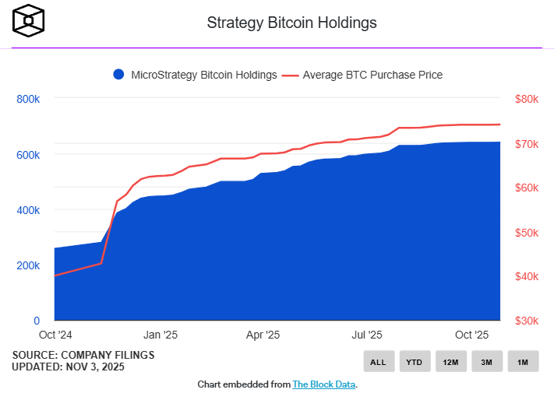Toggle Average BTC Purchase Price legend series

[372, 75]
